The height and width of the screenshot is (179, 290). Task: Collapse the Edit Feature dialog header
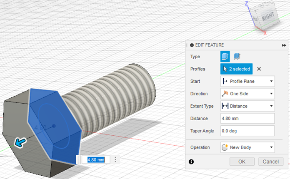pos(192,45)
